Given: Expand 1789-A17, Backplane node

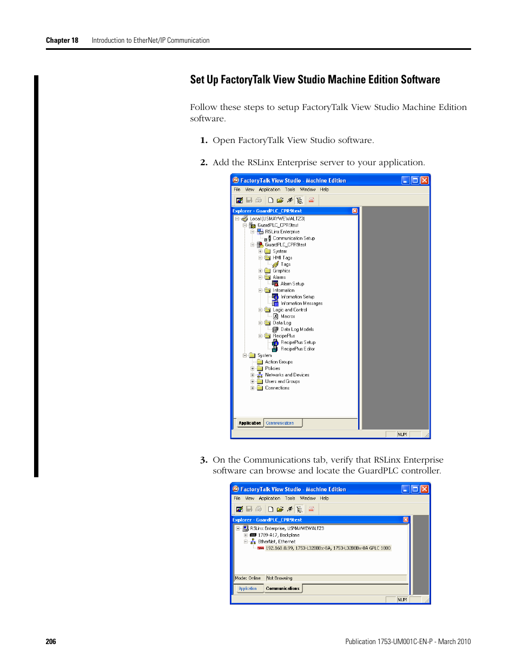Looking at the screenshot, I should coord(245,535).
